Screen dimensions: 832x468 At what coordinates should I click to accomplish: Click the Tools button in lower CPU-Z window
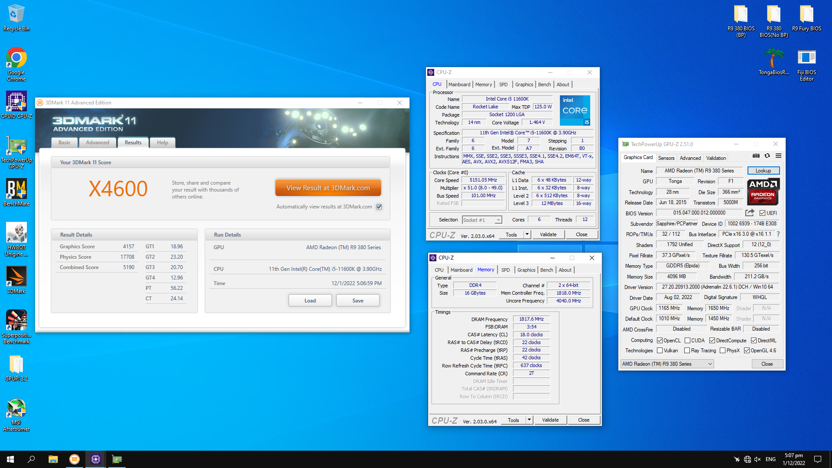click(x=513, y=420)
